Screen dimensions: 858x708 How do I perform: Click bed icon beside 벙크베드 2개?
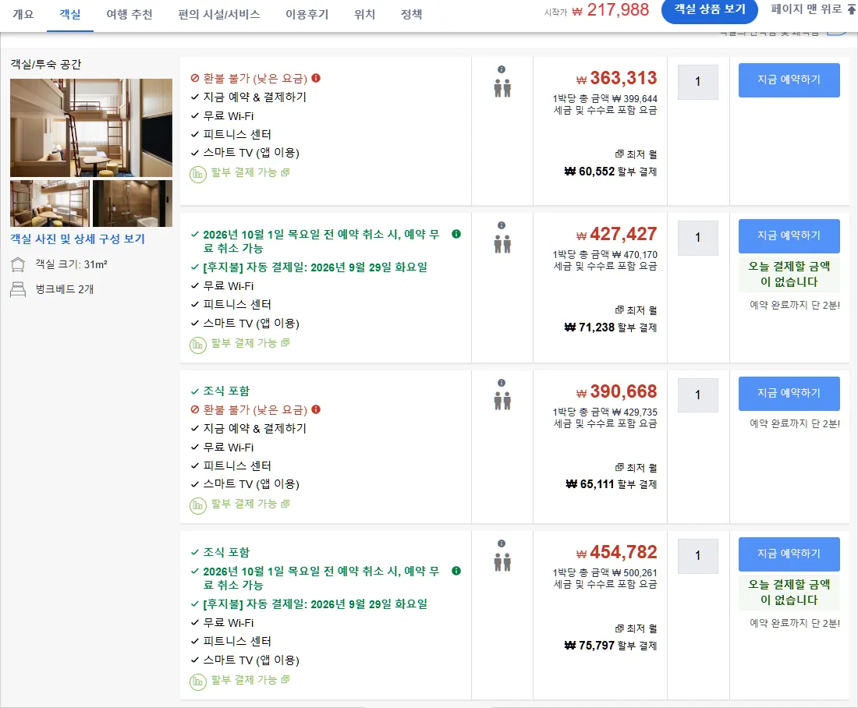(18, 289)
